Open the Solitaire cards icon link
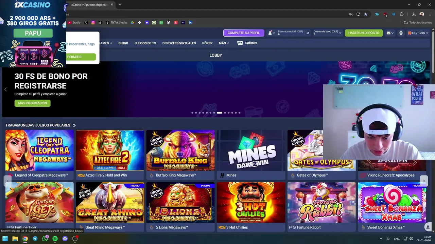This screenshot has width=435, height=244. (240, 43)
